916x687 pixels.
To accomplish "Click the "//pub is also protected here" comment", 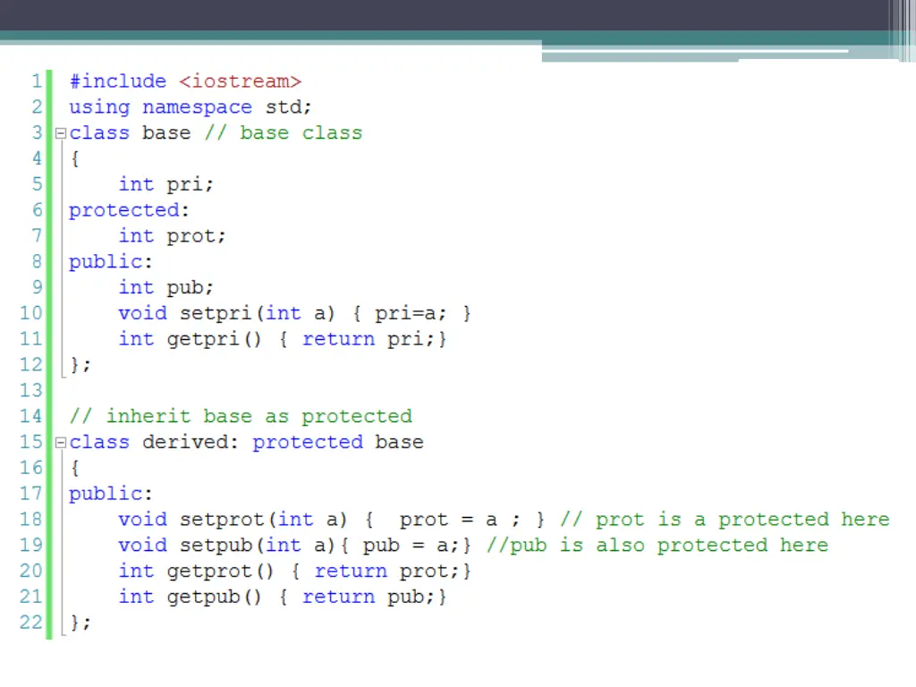I will coord(657,546).
